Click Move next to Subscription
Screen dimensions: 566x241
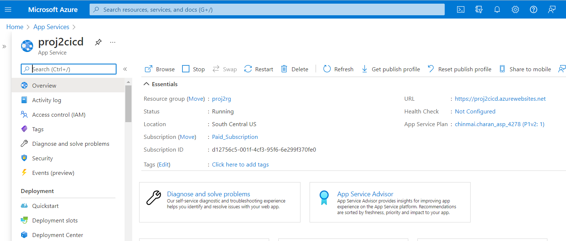coord(187,137)
